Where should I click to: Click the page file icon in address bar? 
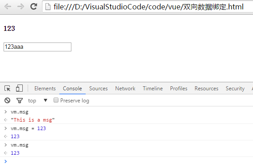(x=48, y=7)
